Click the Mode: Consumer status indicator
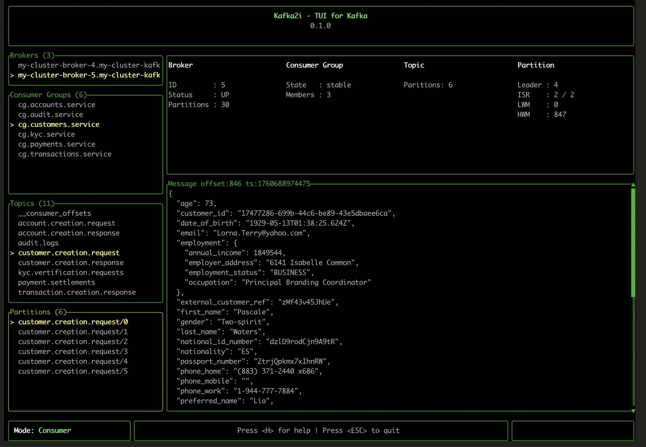This screenshot has width=646, height=447. pos(42,430)
